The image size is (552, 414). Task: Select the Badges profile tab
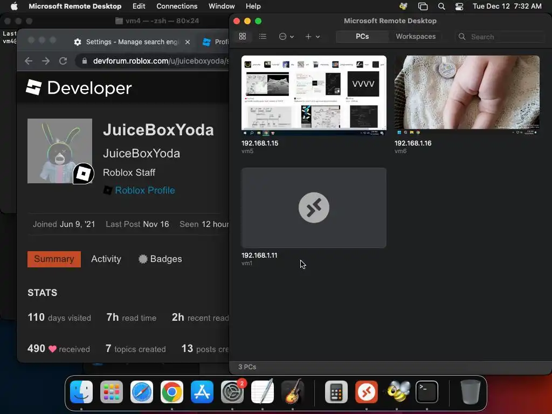pos(160,259)
